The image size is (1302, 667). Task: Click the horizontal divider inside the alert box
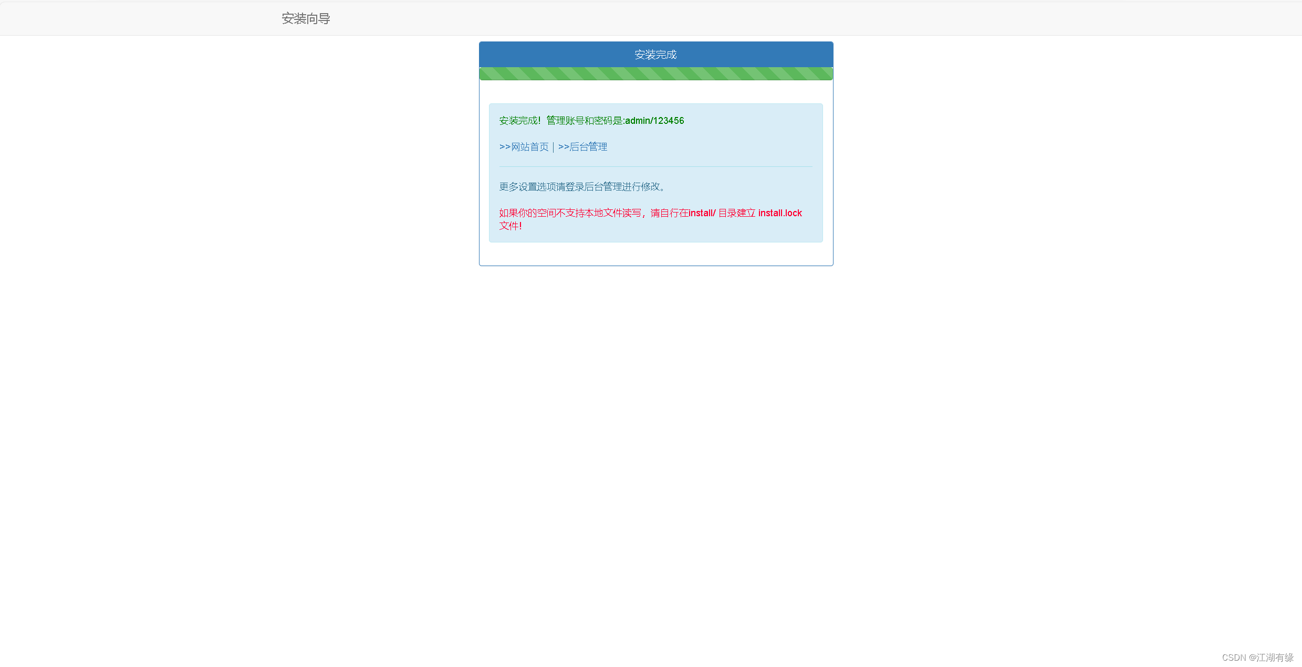coord(655,167)
